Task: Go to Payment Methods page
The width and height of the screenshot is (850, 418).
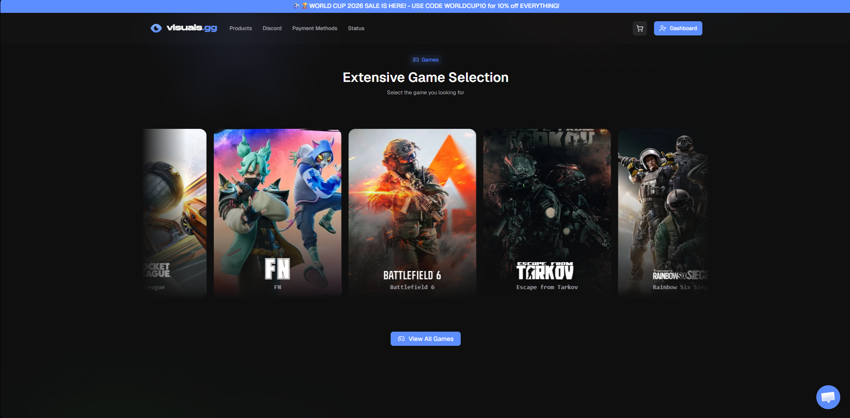Action: [315, 28]
